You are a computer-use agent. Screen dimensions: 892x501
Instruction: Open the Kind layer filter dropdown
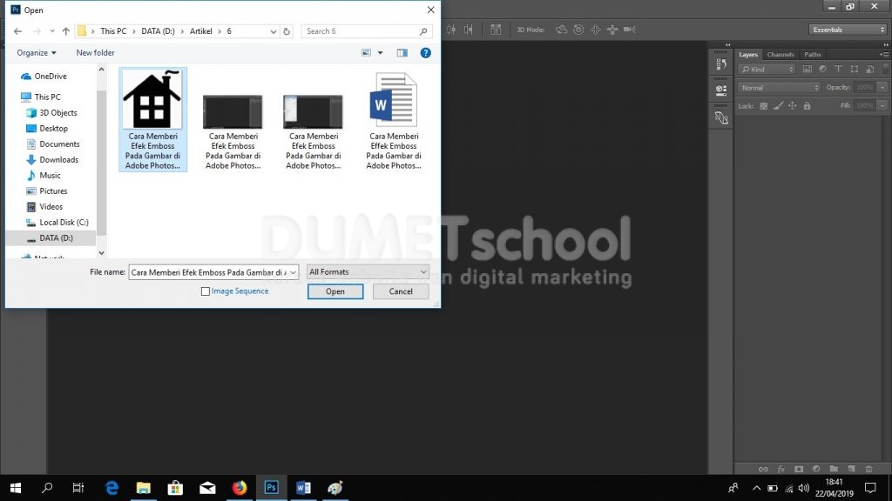pyautogui.click(x=767, y=70)
